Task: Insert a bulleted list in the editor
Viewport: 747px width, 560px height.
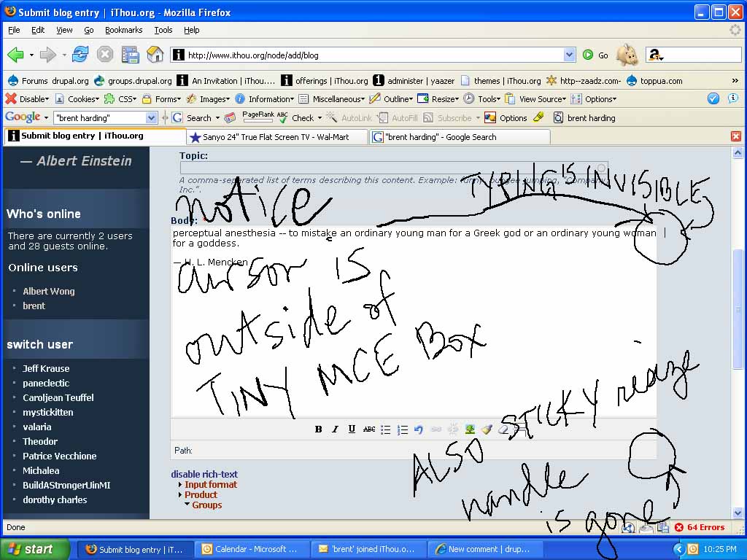Action: point(386,429)
